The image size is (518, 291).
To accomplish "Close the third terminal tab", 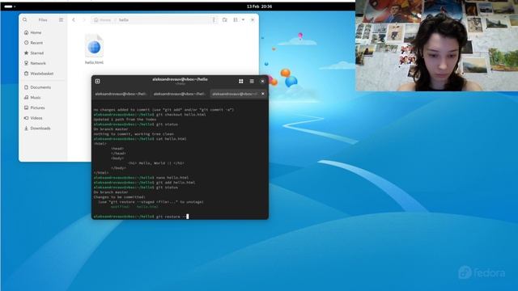I will pos(263,94).
